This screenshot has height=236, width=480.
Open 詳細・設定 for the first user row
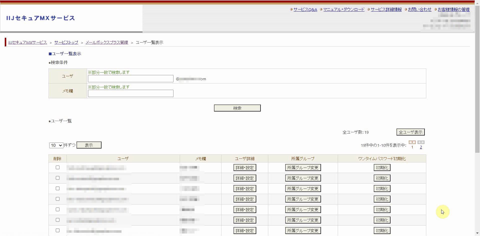245,167
